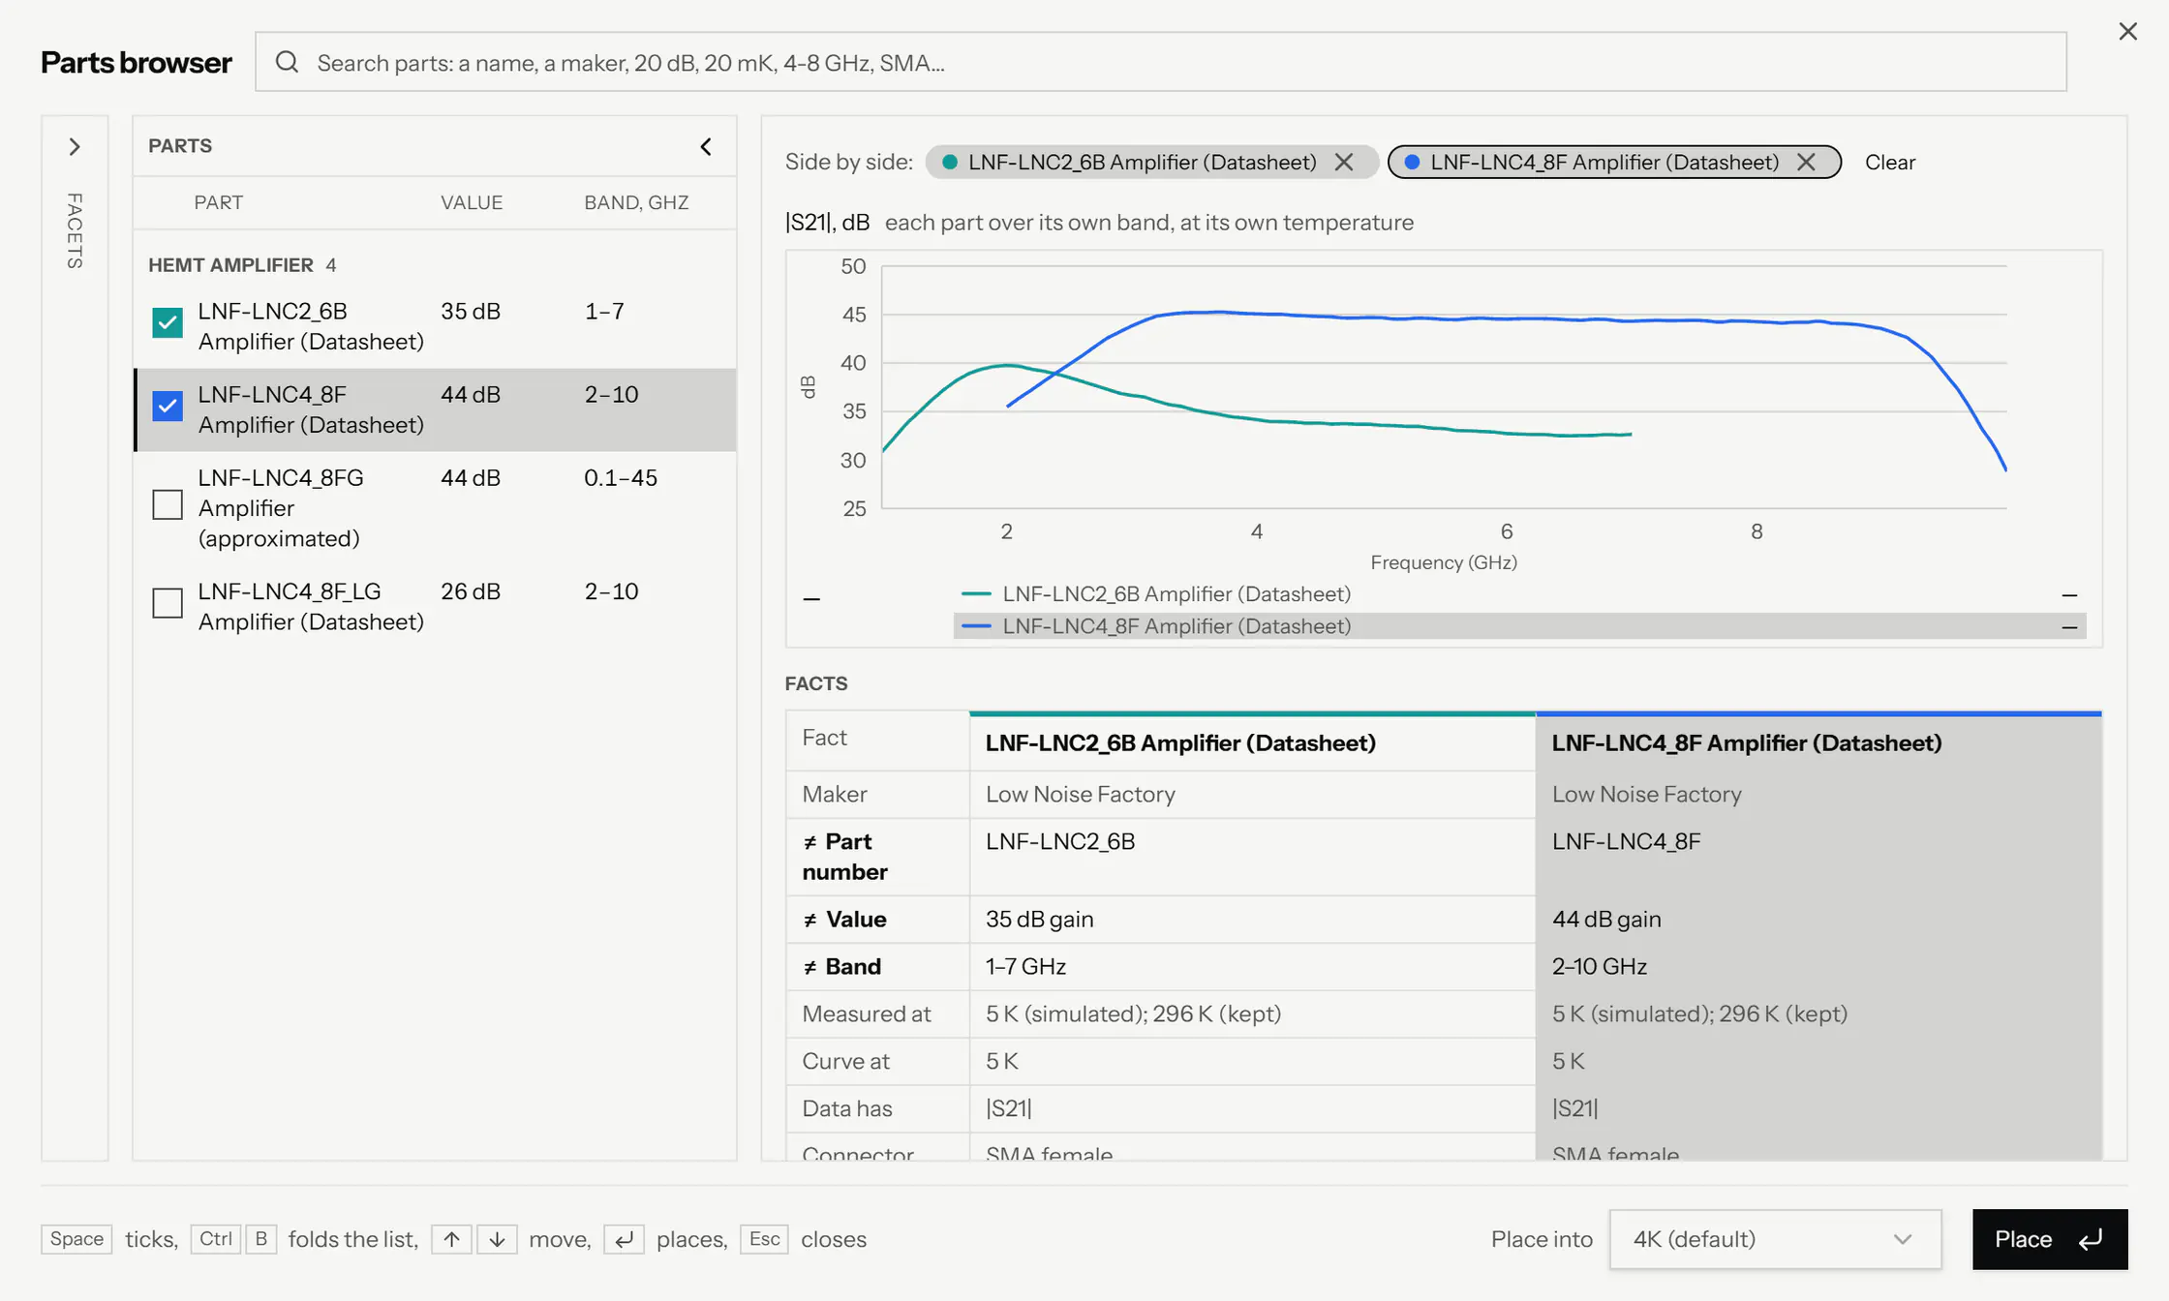Image resolution: width=2169 pixels, height=1301 pixels.
Task: Click the dash on the LNF-LNC4_8F legend row
Action: (2069, 627)
